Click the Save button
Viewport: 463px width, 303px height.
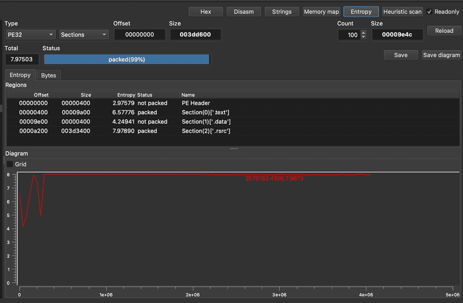coord(400,55)
